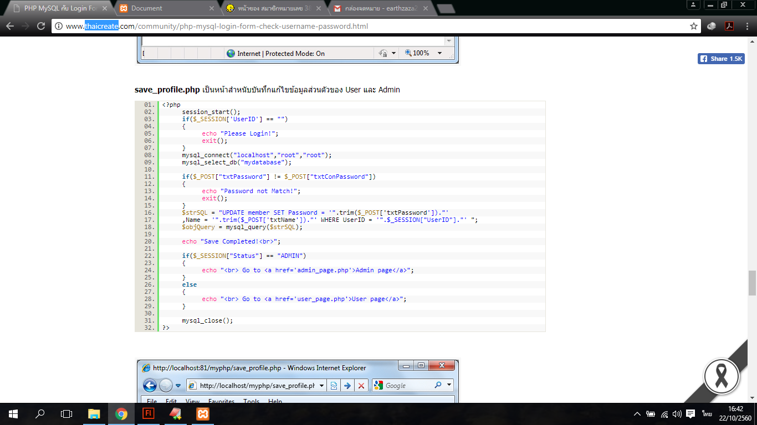
Task: Open the volume speaker icon
Action: click(677, 414)
